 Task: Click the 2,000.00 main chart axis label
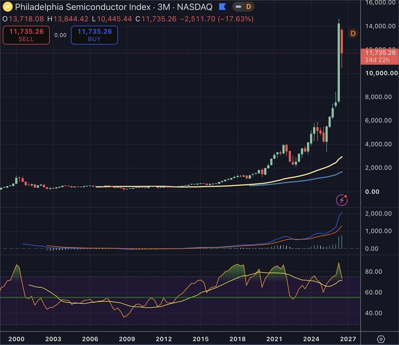pyautogui.click(x=378, y=168)
